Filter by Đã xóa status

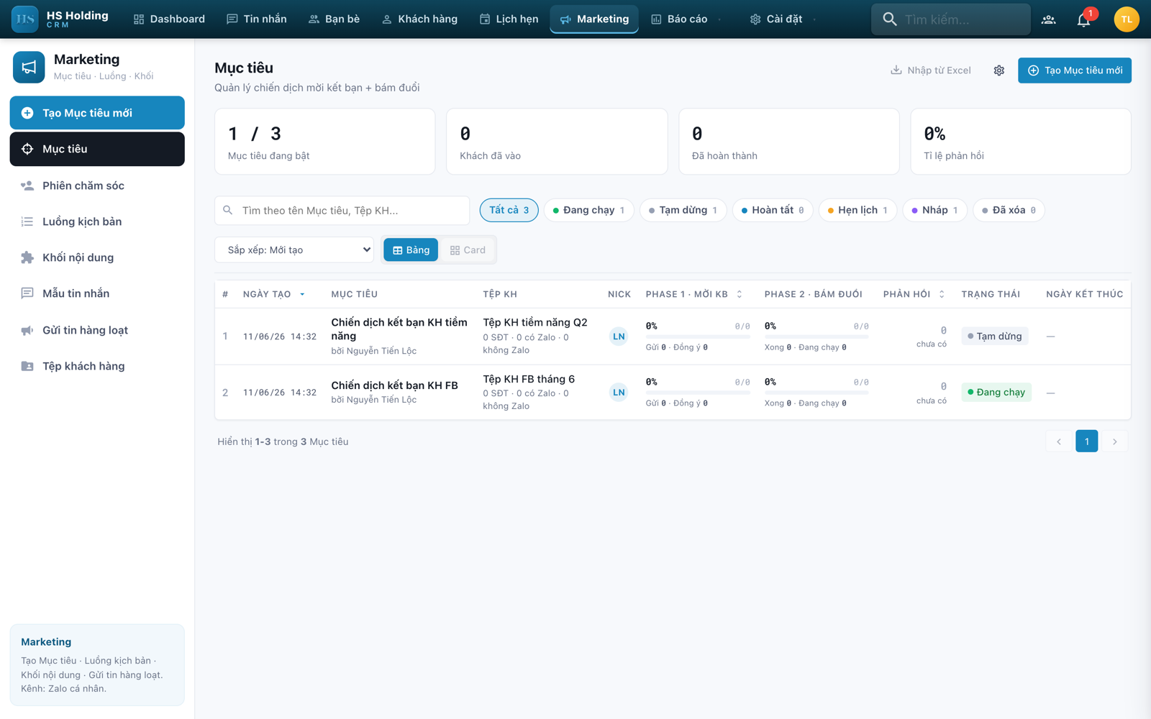tap(1009, 210)
